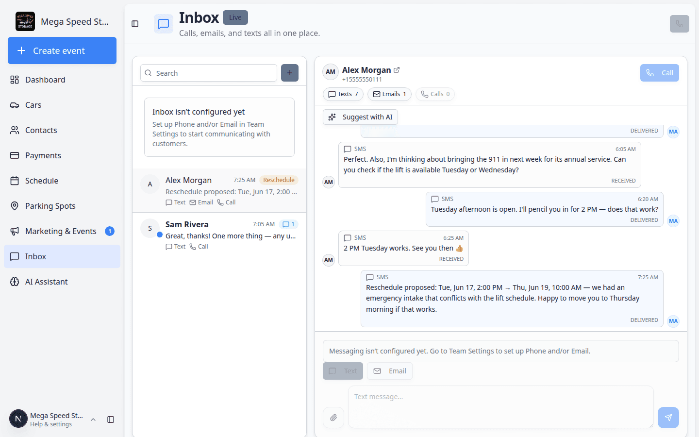Open the Dashboard page
This screenshot has width=699, height=437.
(62, 80)
